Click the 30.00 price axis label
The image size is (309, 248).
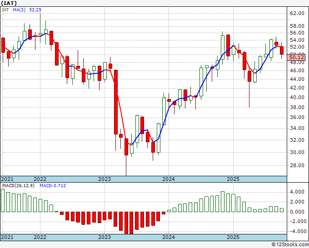tap(297, 152)
